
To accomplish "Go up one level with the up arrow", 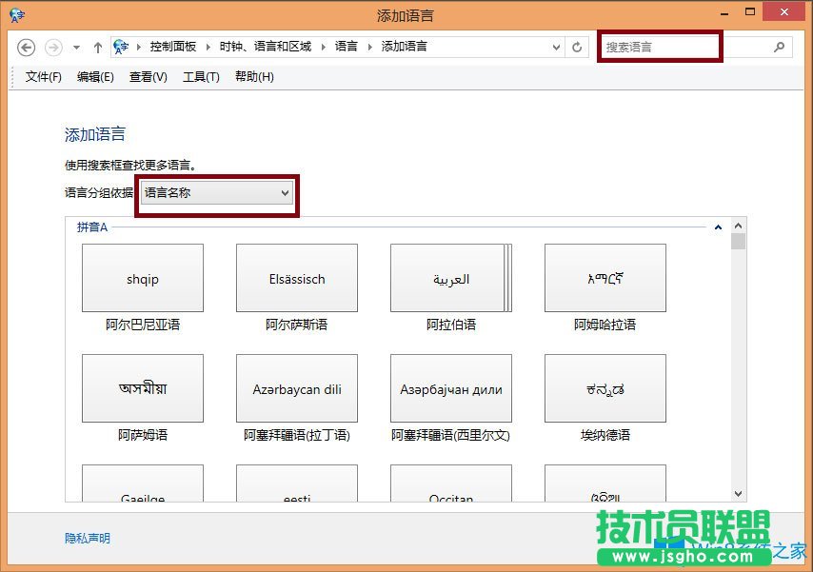I will pos(98,47).
